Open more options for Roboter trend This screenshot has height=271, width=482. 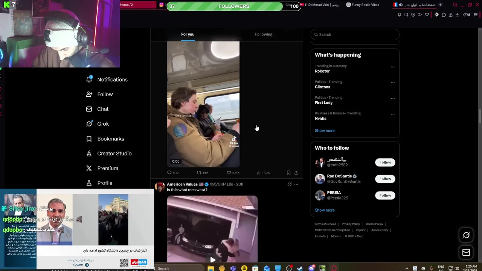[x=393, y=67]
